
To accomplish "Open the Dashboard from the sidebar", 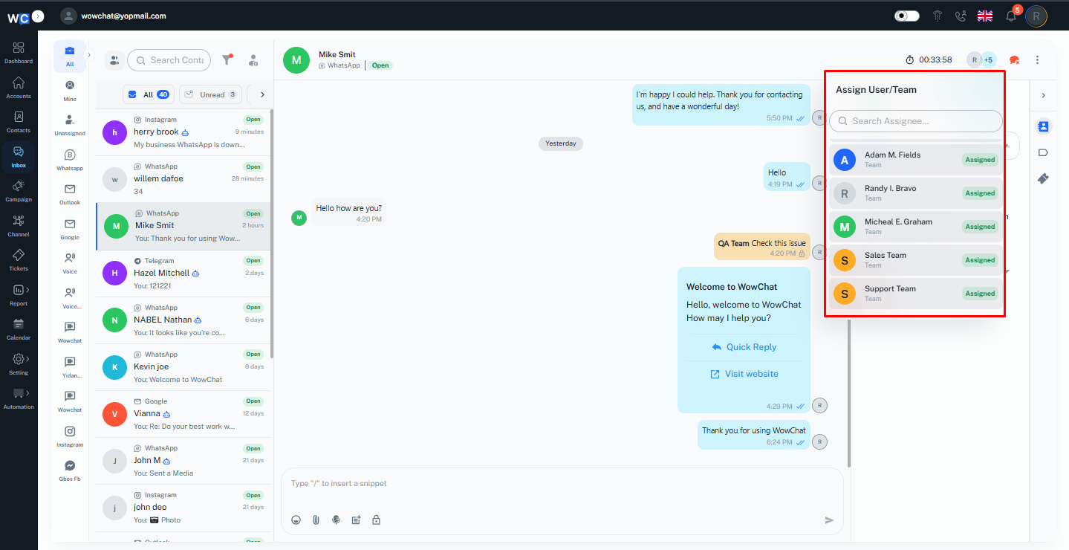I will coord(19,52).
